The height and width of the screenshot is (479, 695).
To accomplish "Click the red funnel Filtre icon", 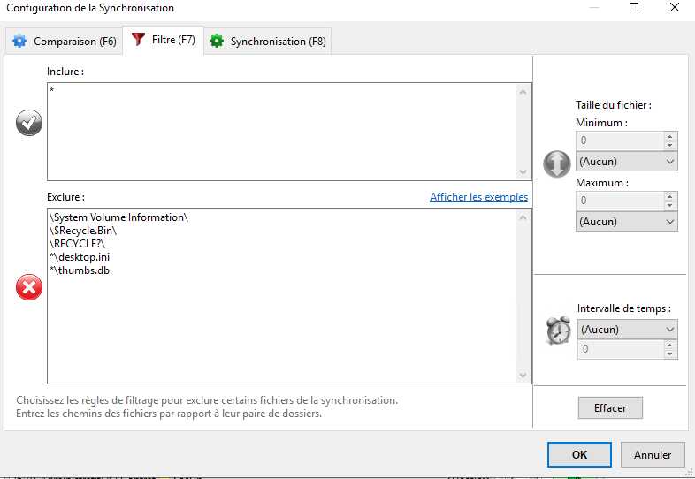I will point(138,40).
